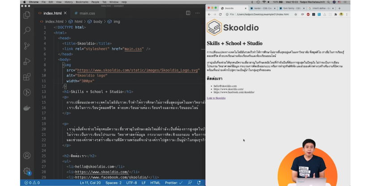Open the editor More Actions ellipsis
This screenshot has width=370, height=186.
point(197,13)
